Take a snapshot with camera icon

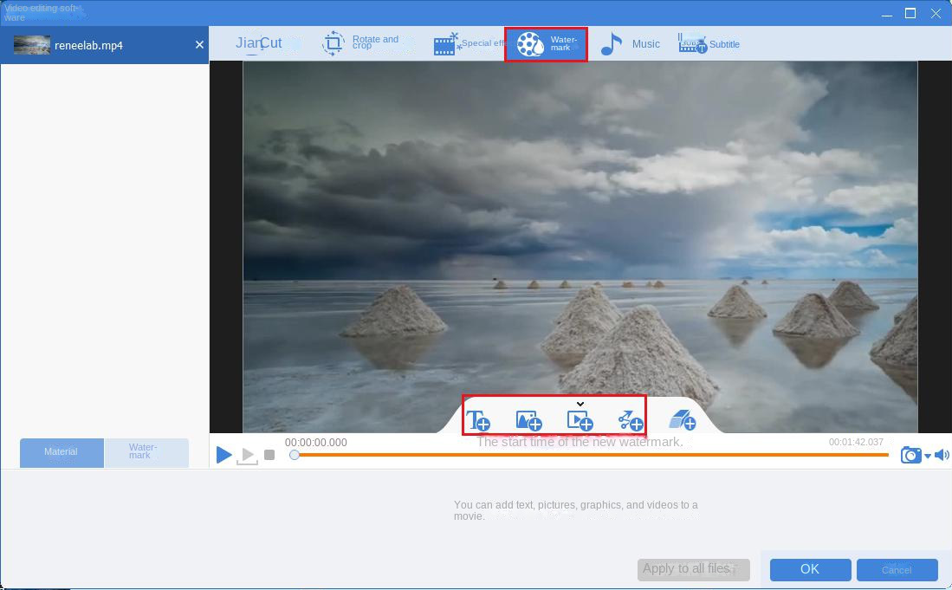click(910, 455)
